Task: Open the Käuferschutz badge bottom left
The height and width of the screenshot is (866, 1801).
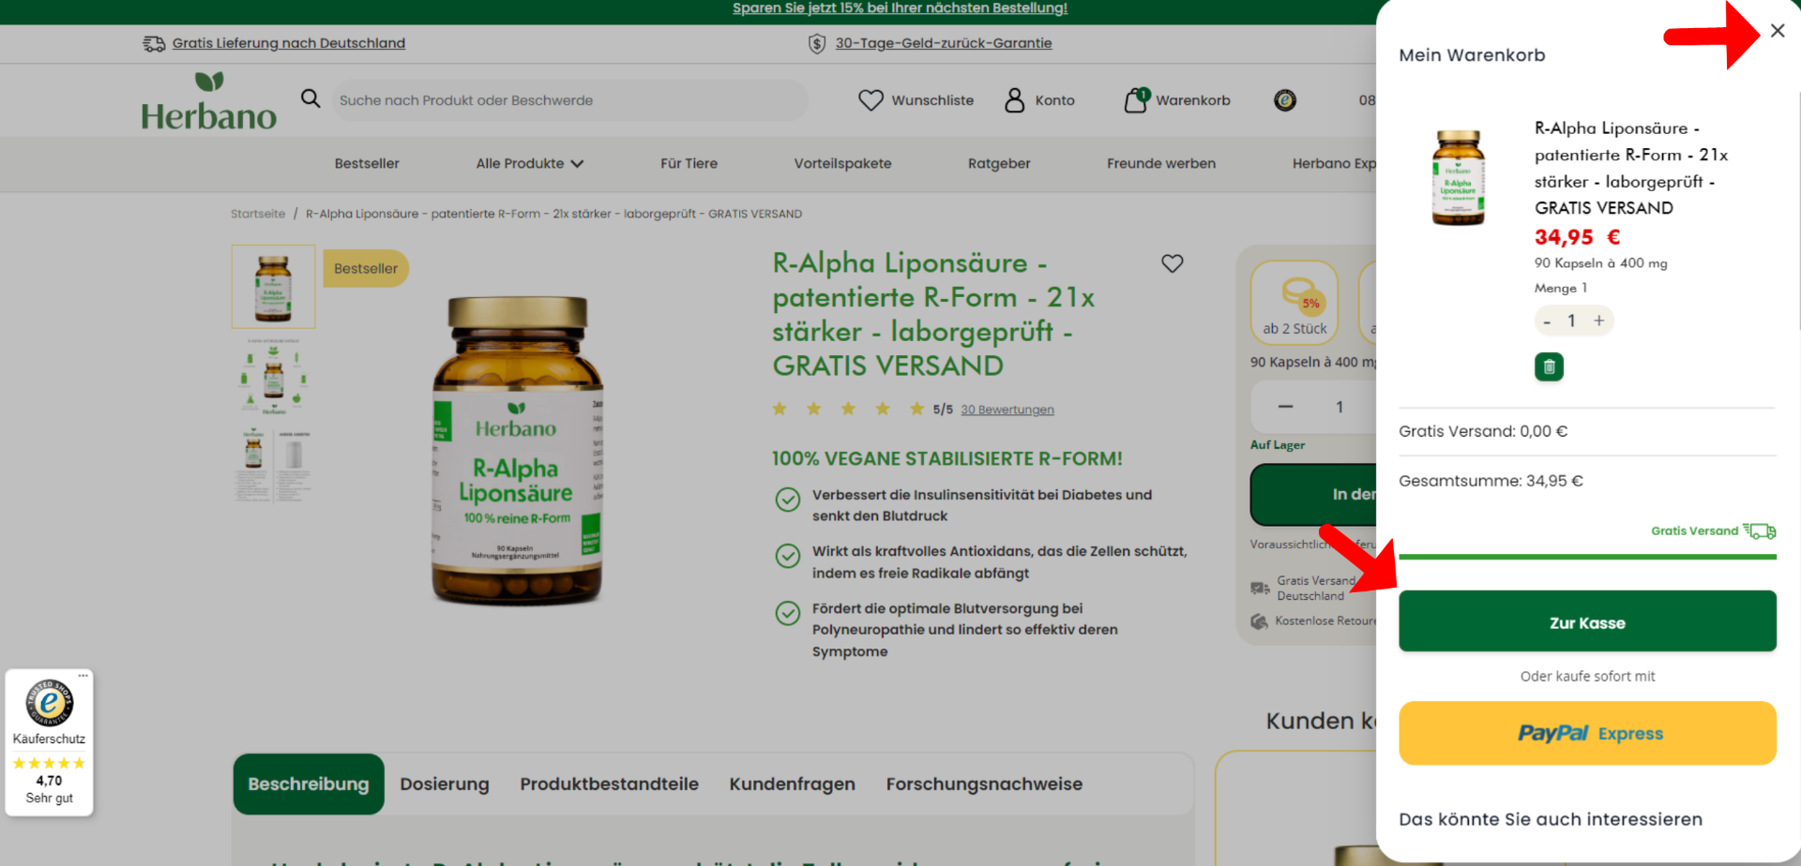Action: 49,740
